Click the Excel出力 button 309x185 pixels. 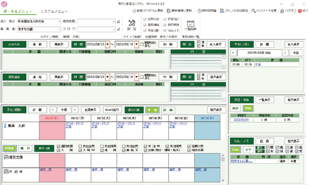(112, 109)
